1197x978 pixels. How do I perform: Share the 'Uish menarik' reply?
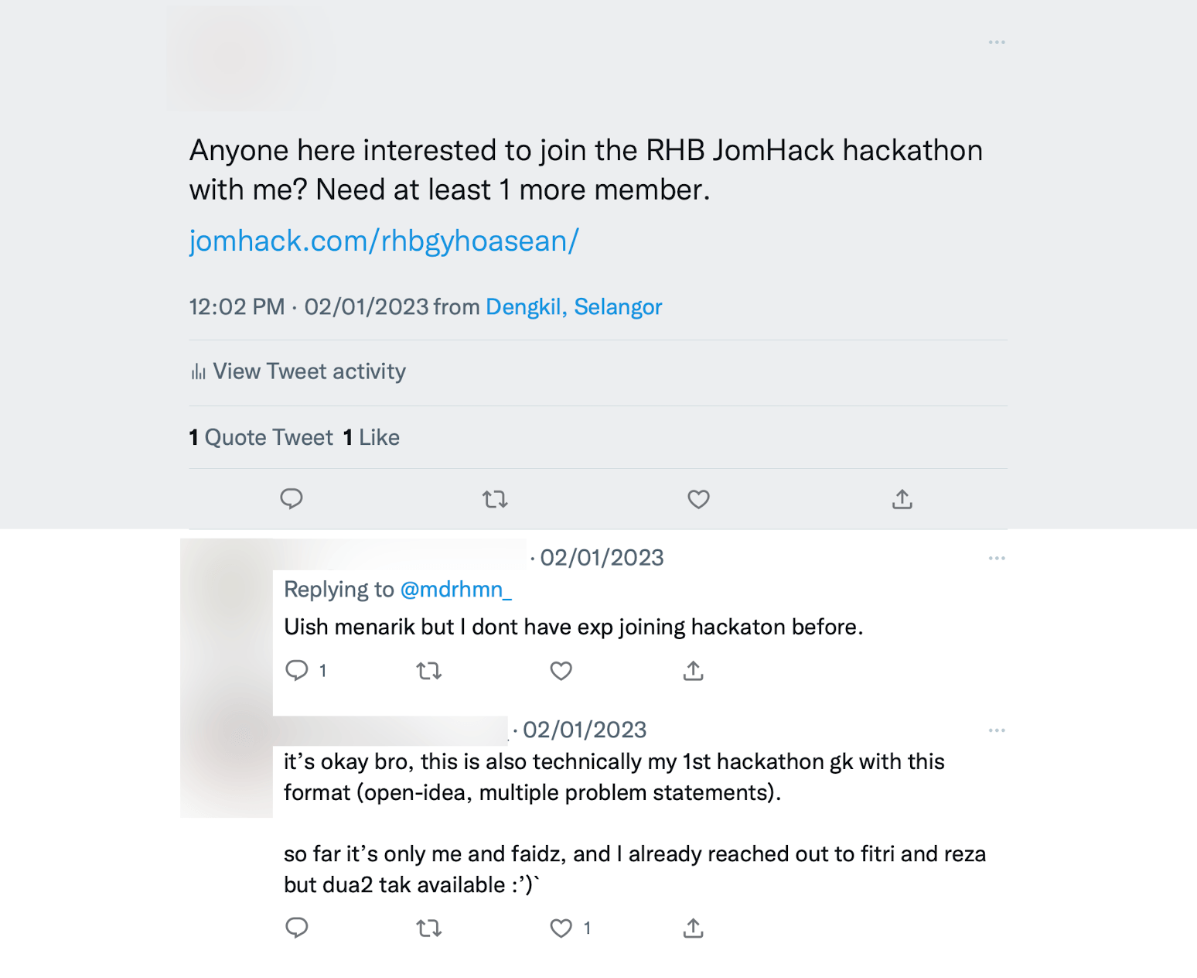click(694, 671)
